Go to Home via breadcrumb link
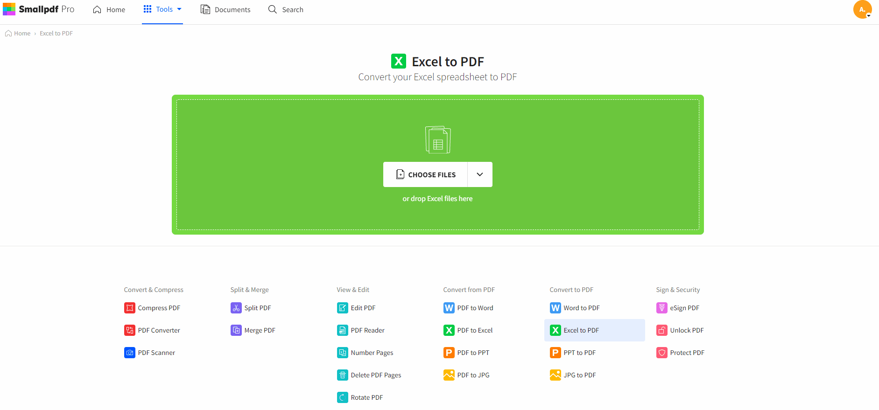The height and width of the screenshot is (410, 879). click(18, 34)
